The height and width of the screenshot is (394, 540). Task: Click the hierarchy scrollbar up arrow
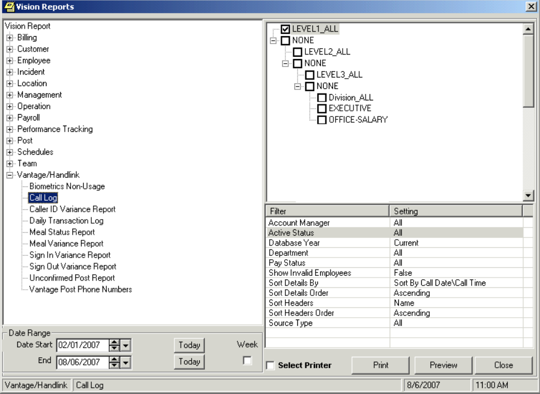(x=528, y=29)
